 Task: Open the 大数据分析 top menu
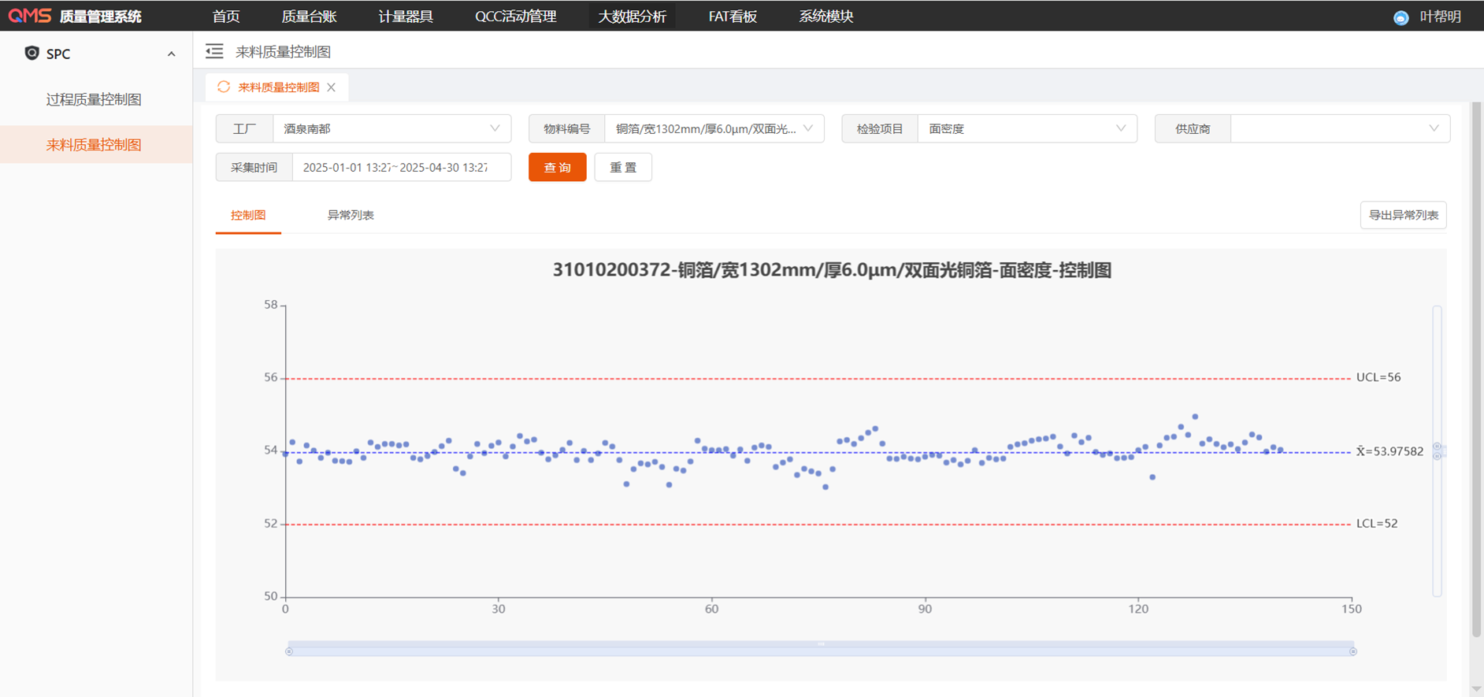632,17
